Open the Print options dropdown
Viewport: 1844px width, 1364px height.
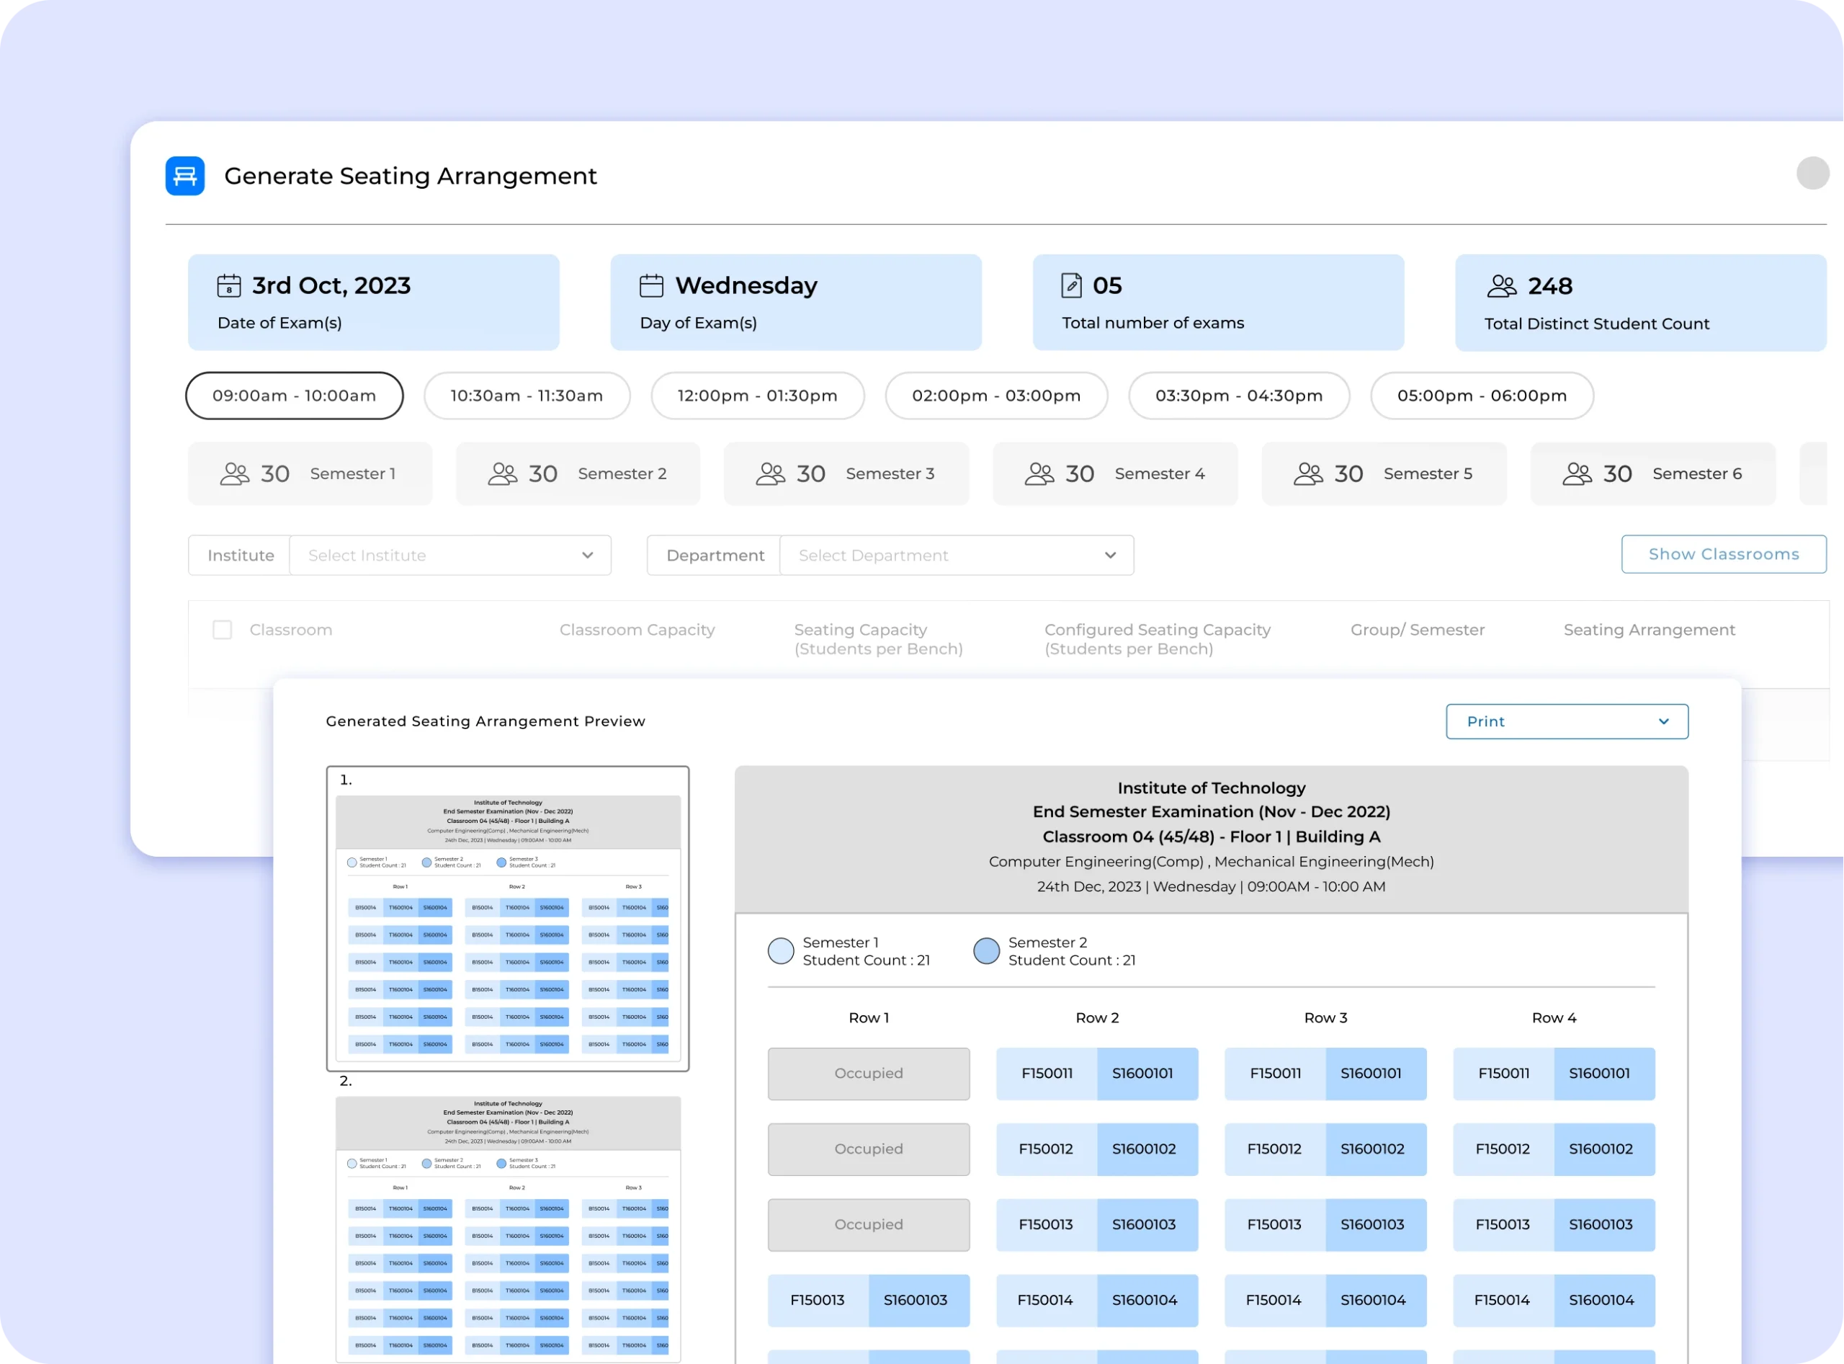tap(1566, 722)
